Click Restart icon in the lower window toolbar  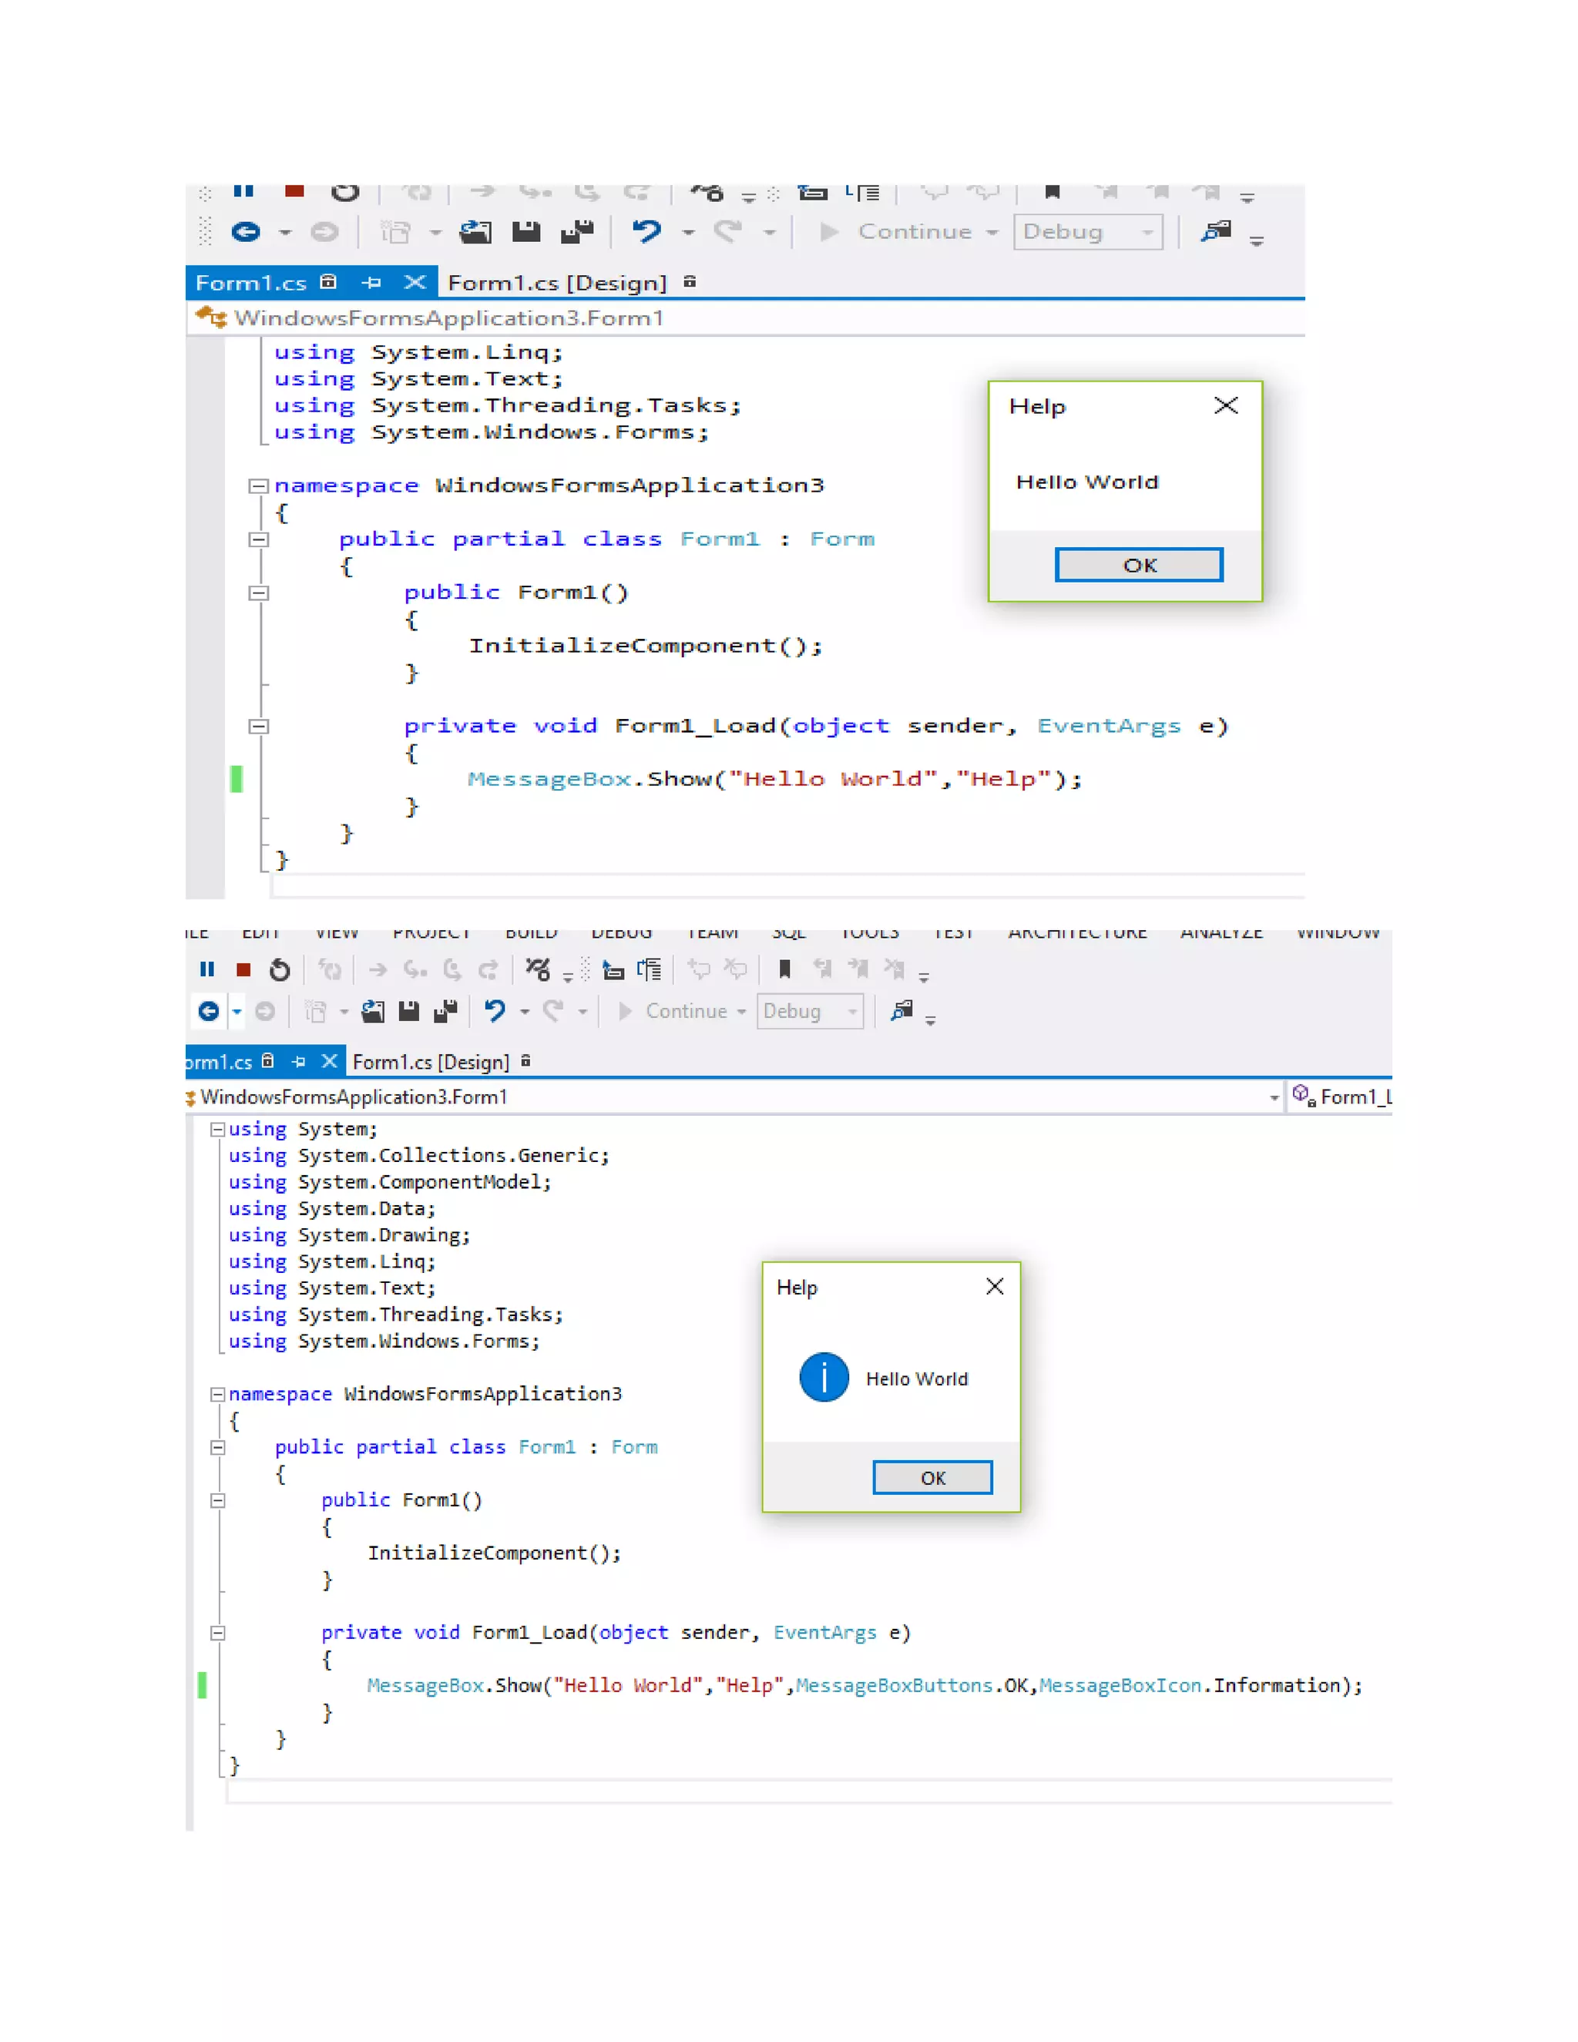pos(280,969)
